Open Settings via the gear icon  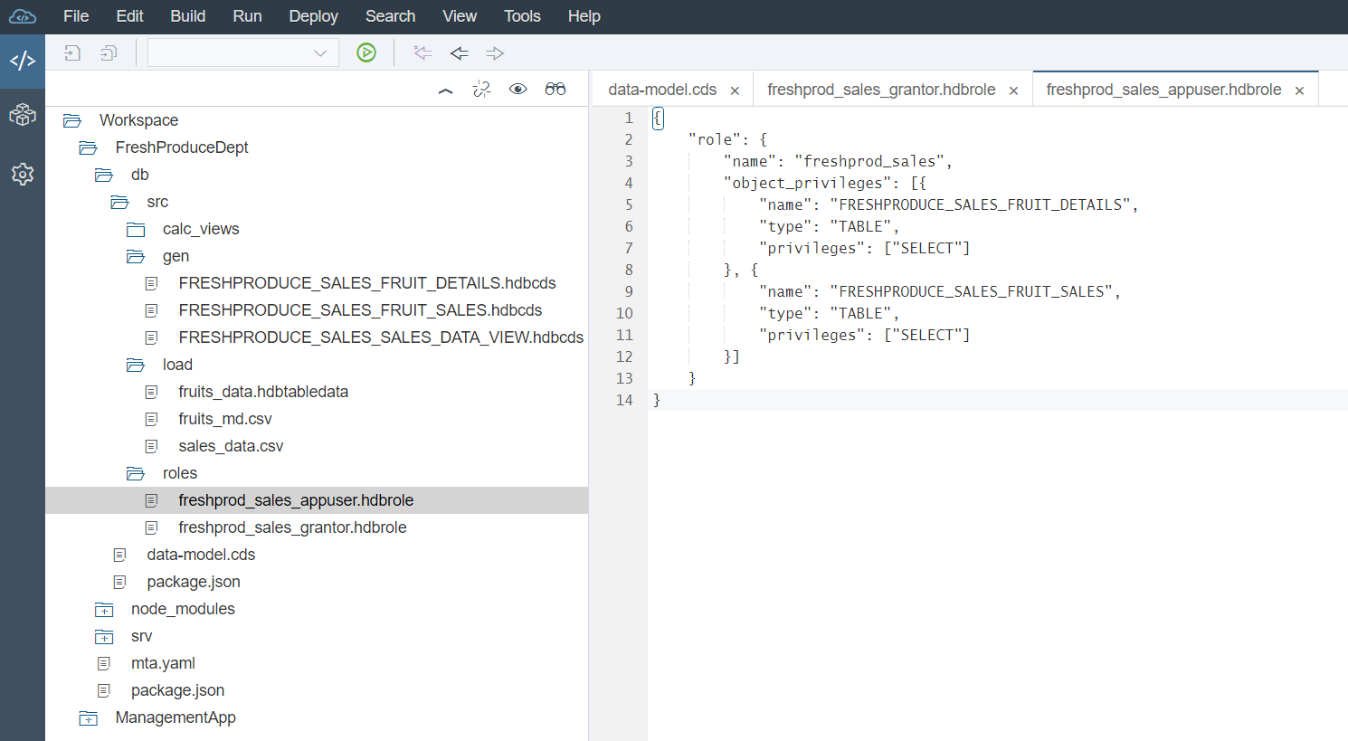[x=23, y=174]
